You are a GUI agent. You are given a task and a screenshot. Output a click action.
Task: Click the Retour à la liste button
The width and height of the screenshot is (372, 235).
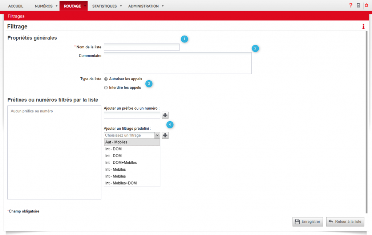click(x=345, y=222)
